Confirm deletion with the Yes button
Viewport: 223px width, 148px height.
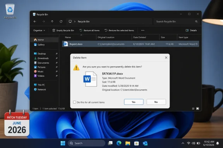[x=134, y=102]
